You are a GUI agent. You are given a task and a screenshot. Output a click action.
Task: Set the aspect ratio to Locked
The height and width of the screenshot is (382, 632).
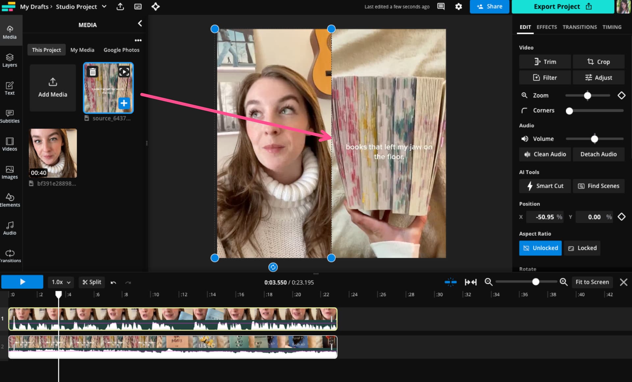tap(582, 248)
